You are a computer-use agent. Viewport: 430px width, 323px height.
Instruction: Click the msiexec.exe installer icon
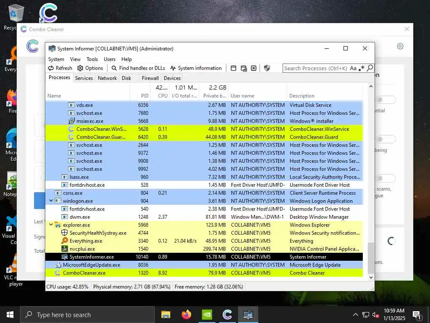pos(71,121)
